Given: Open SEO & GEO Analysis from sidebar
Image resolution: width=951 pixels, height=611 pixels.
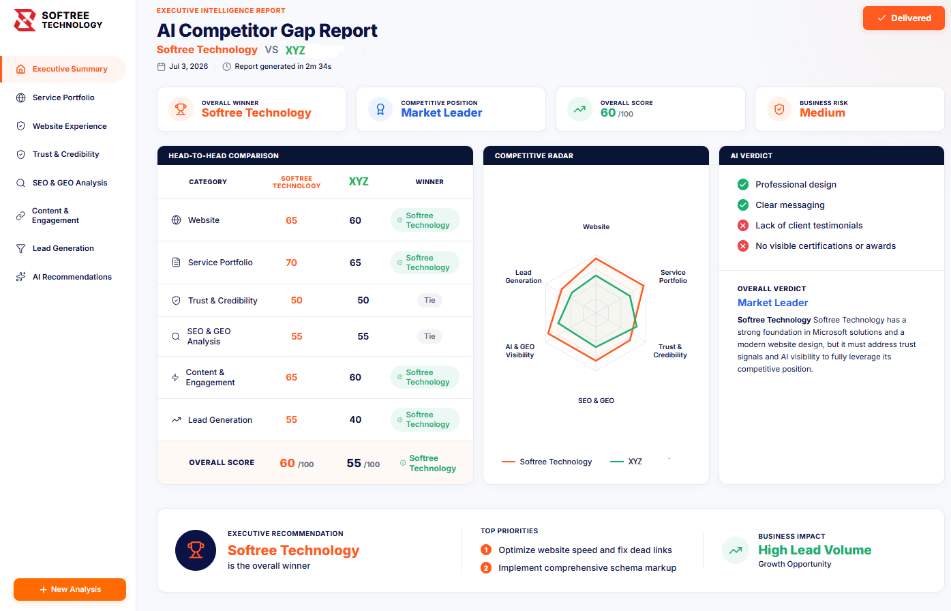Looking at the screenshot, I should coord(63,183).
